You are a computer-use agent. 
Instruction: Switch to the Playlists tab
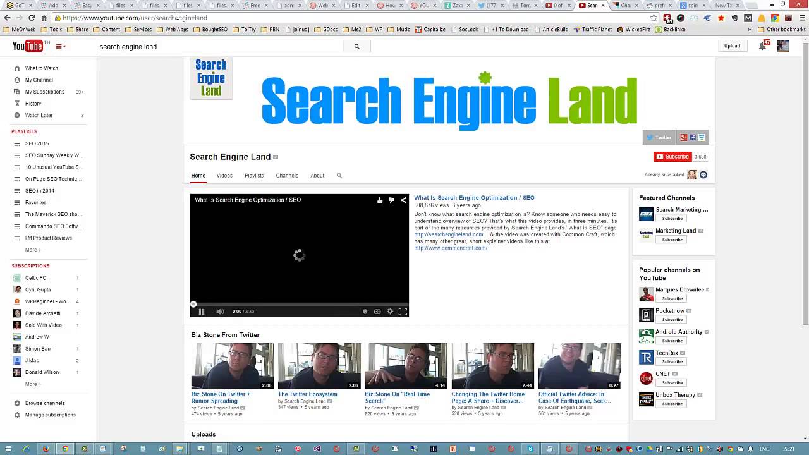(254, 176)
